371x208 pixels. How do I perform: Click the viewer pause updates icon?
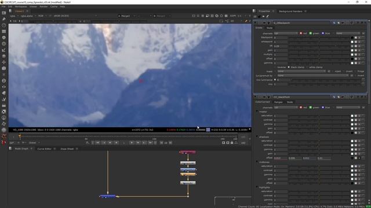point(226,16)
